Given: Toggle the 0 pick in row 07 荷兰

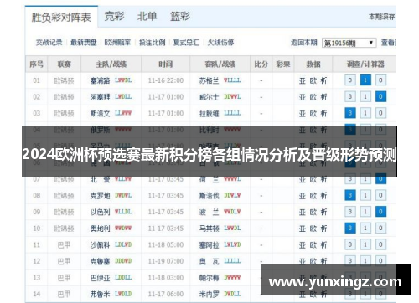Looking at the screenshot, I should [x=380, y=179].
